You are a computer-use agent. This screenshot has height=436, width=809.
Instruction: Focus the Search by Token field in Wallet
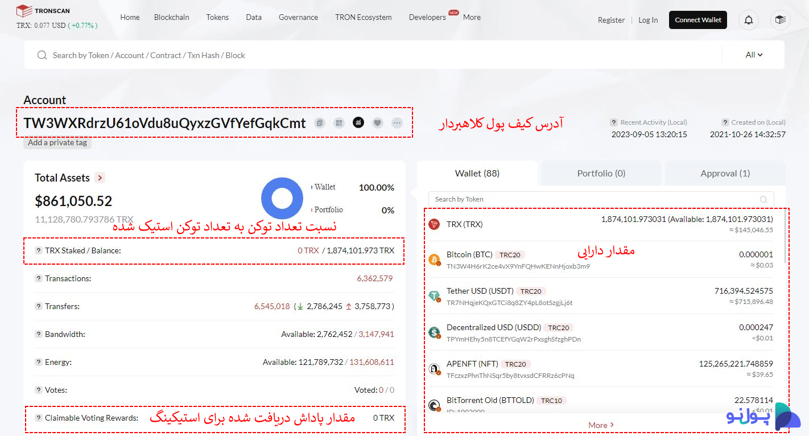(601, 199)
